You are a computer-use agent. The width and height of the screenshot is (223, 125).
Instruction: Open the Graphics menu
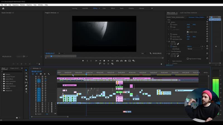tap(29, 5)
